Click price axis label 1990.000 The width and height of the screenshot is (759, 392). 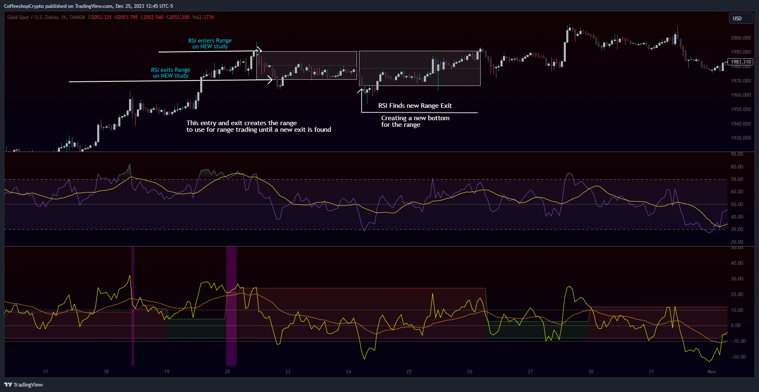tap(741, 52)
